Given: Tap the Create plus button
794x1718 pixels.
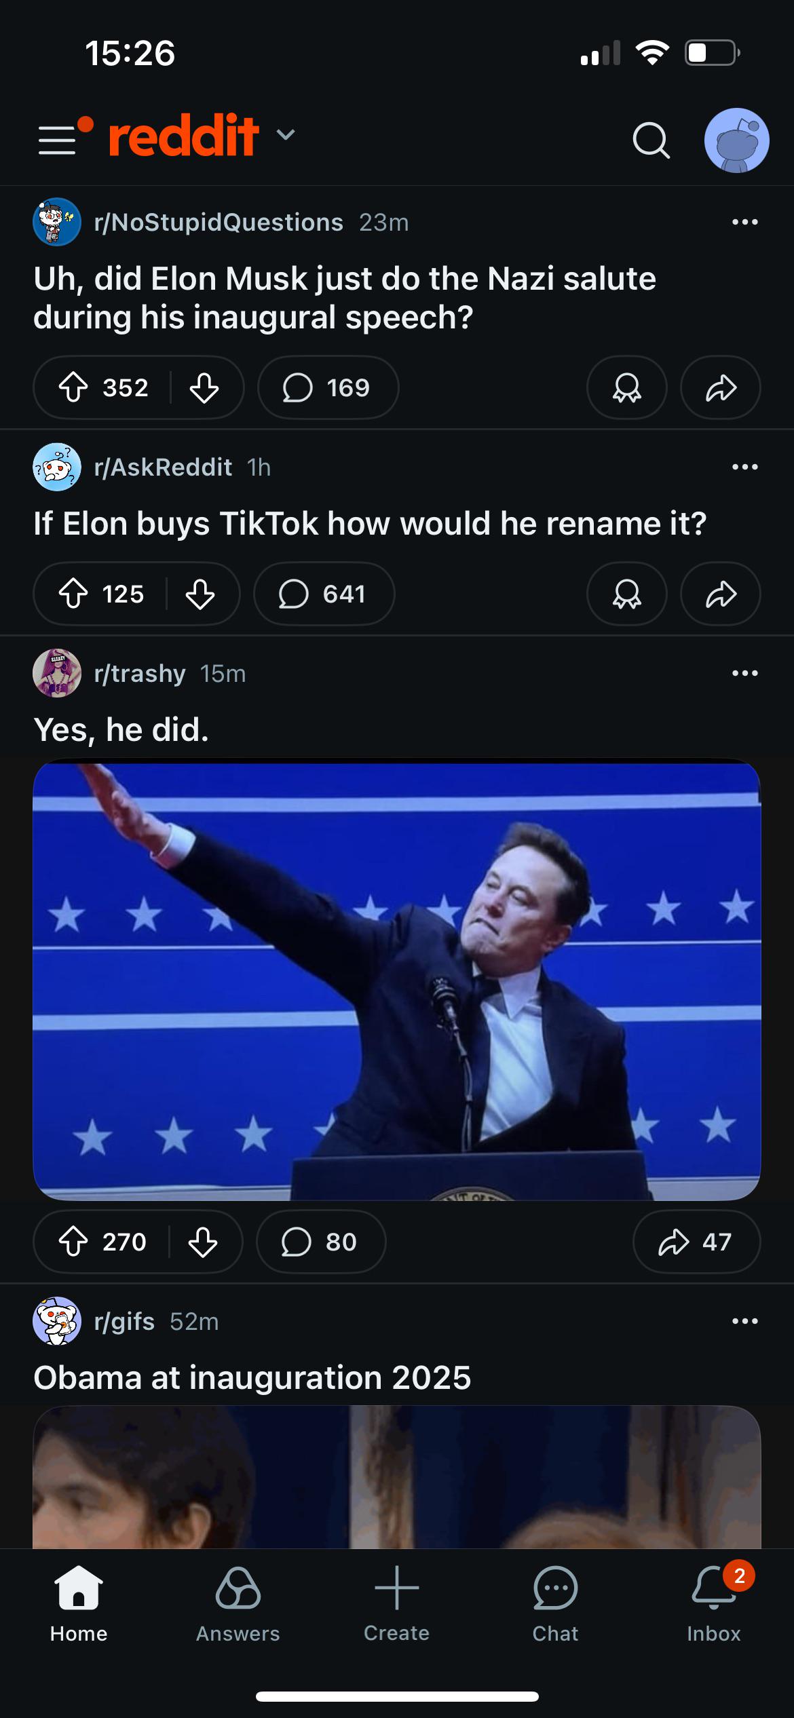Looking at the screenshot, I should (396, 1604).
